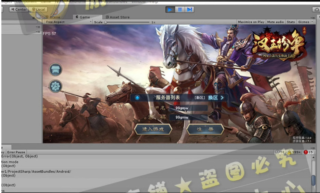Click 换区 to change server
Screen dimensions: 320x193
pos(213,98)
